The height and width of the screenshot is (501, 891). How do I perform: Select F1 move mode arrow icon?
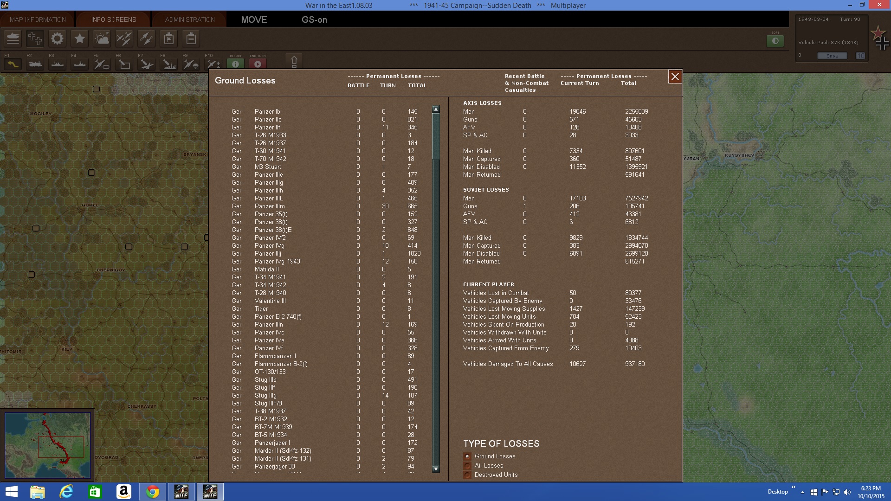pyautogui.click(x=13, y=64)
